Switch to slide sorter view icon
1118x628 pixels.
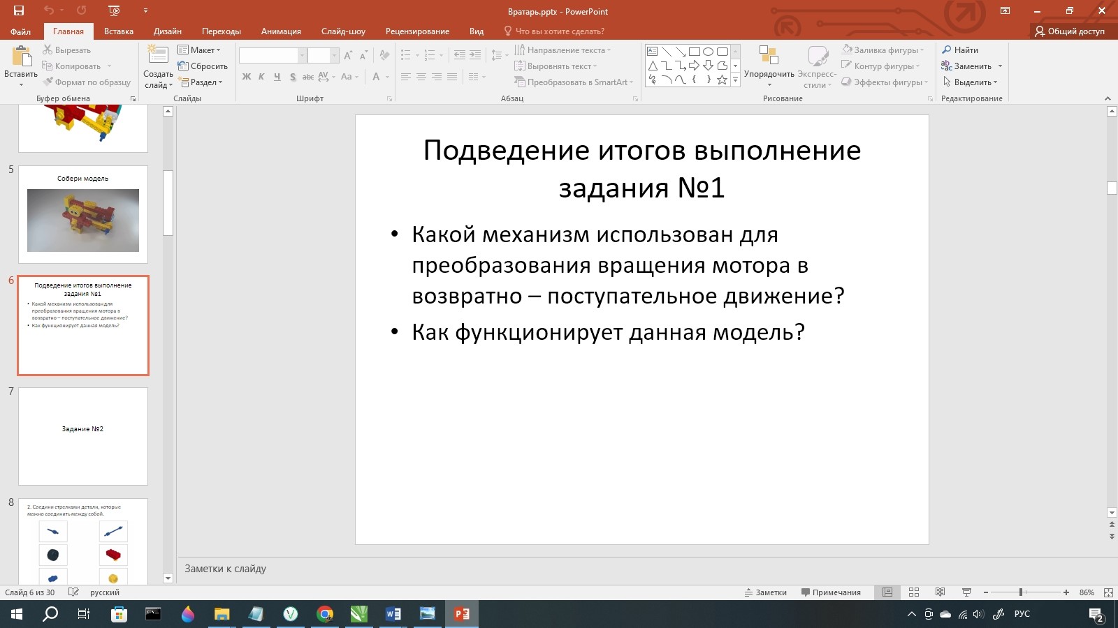(914, 592)
